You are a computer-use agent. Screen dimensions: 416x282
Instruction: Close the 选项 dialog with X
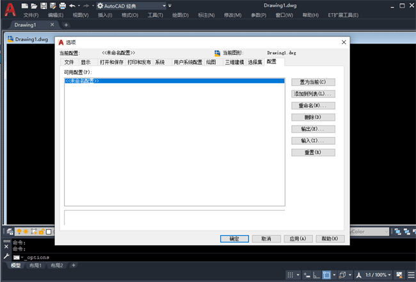344,42
